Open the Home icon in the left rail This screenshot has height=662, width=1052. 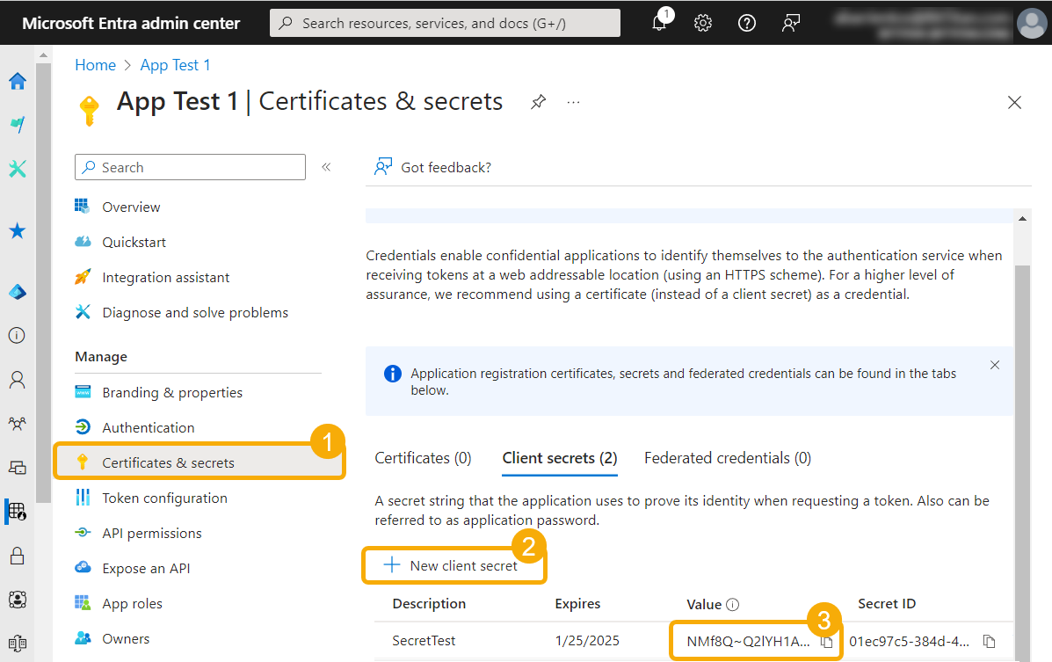click(17, 81)
